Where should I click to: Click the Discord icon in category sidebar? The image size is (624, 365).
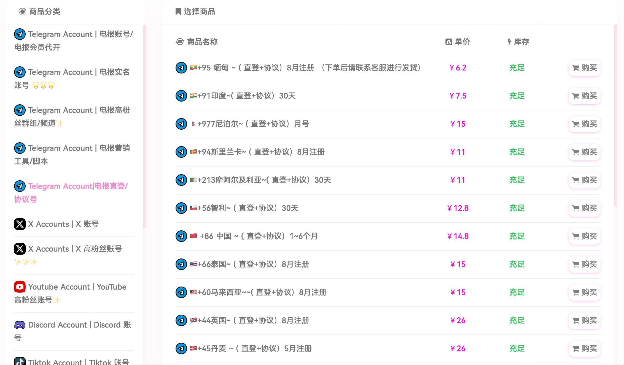(20, 325)
